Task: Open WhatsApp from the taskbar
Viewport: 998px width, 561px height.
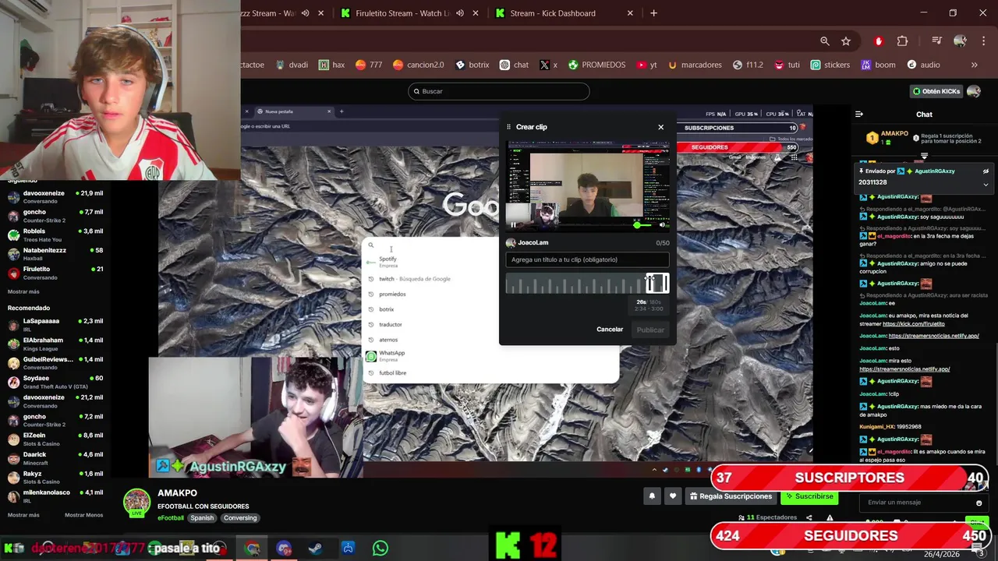Action: tap(380, 549)
